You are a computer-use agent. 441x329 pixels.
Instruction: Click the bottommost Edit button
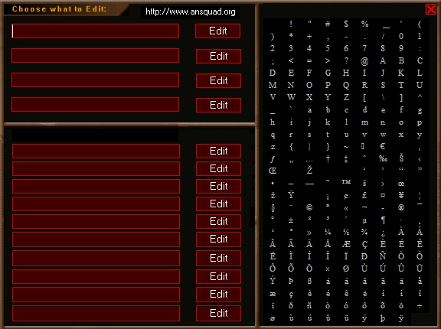point(218,313)
